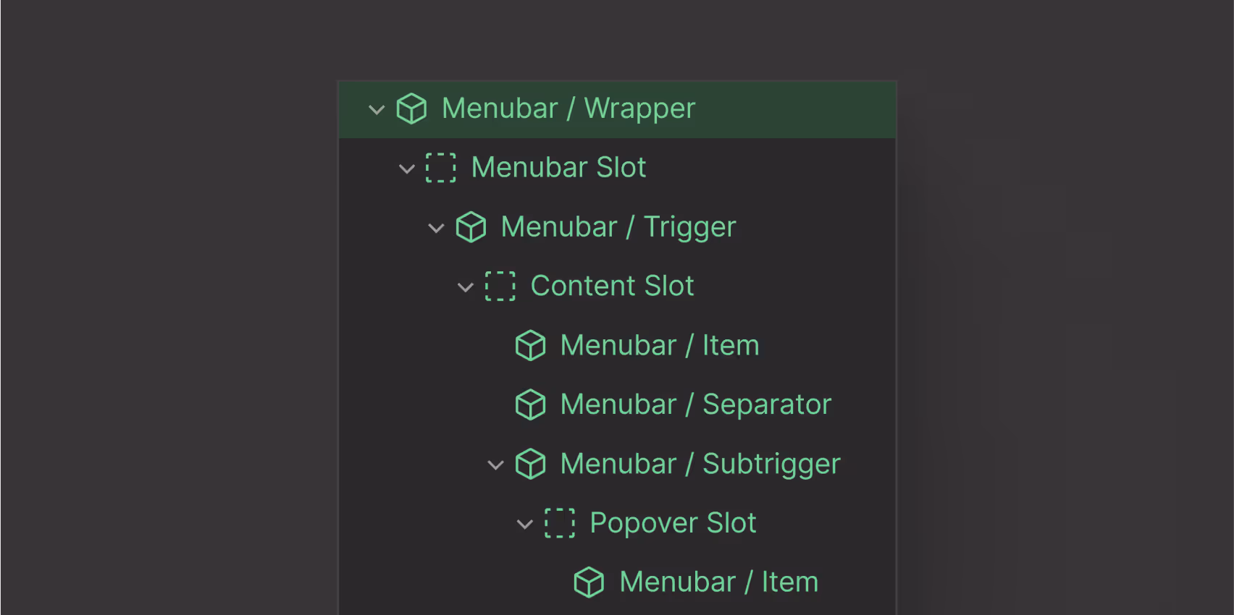Click the component icon for Menubar / Trigger

(471, 226)
